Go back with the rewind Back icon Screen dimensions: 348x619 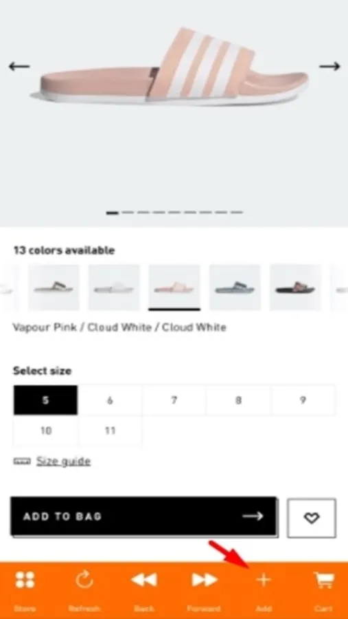144,580
